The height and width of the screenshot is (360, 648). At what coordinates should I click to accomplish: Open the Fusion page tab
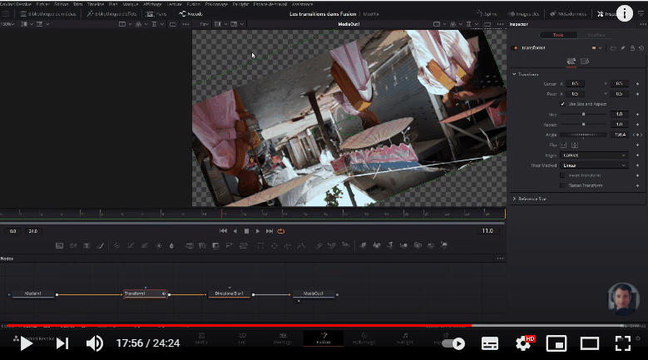(x=323, y=341)
